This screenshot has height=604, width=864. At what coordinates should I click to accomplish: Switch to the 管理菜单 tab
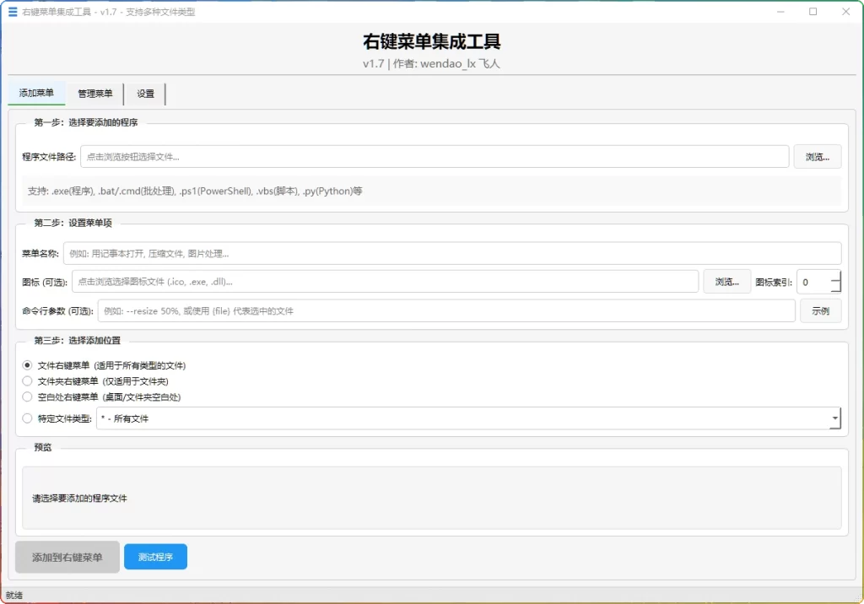(x=94, y=94)
